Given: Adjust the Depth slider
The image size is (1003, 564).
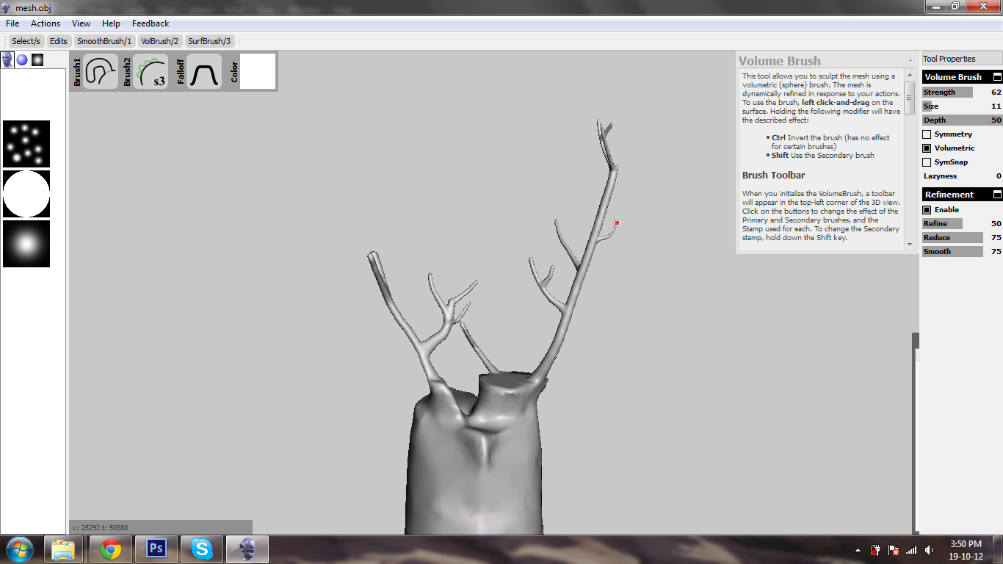Looking at the screenshot, I should click(x=962, y=120).
